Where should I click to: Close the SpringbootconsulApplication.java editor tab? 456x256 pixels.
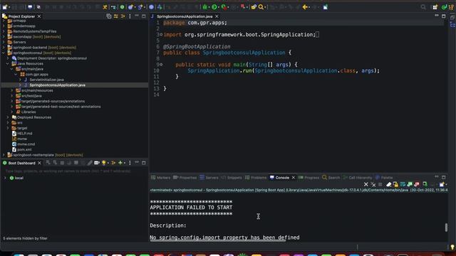click(x=217, y=16)
